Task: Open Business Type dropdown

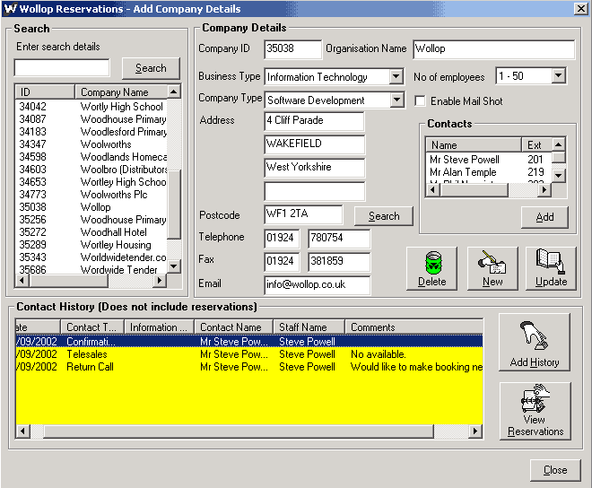Action: (x=396, y=76)
